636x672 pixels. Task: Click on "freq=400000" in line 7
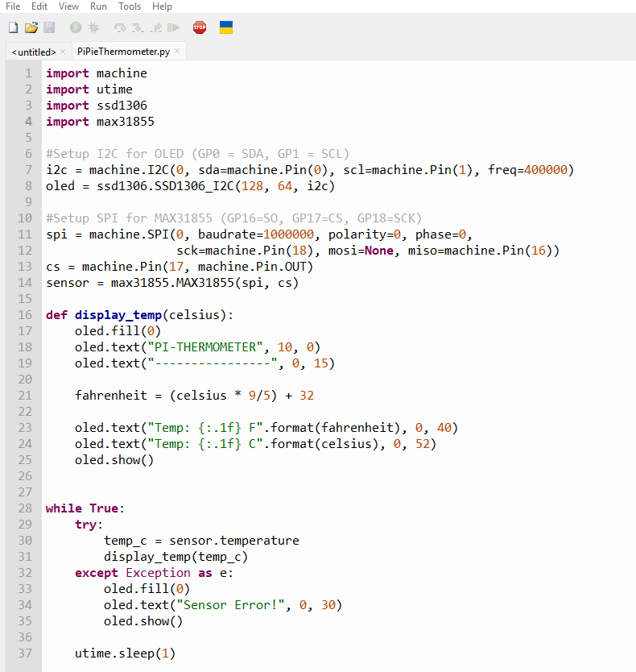coord(527,170)
